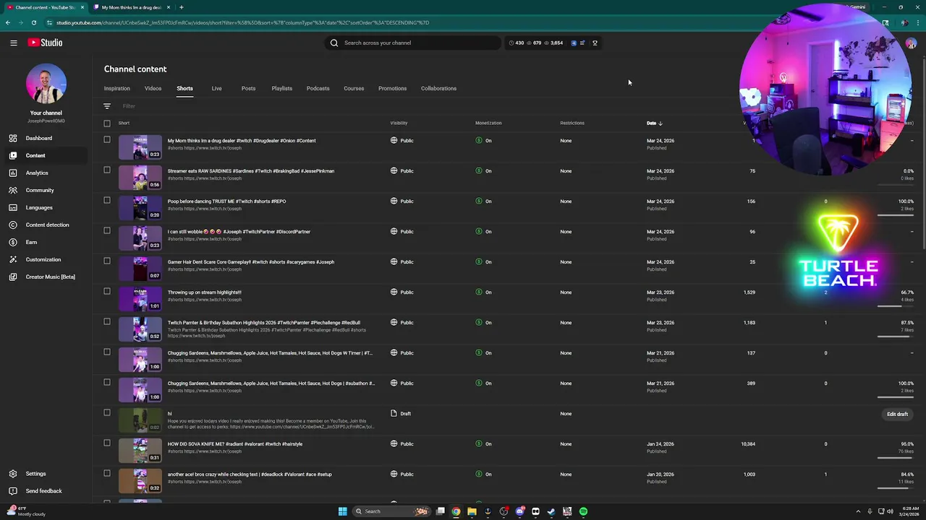Open the hamburger guide menu
Viewport: 926px width, 520px height.
pos(13,43)
